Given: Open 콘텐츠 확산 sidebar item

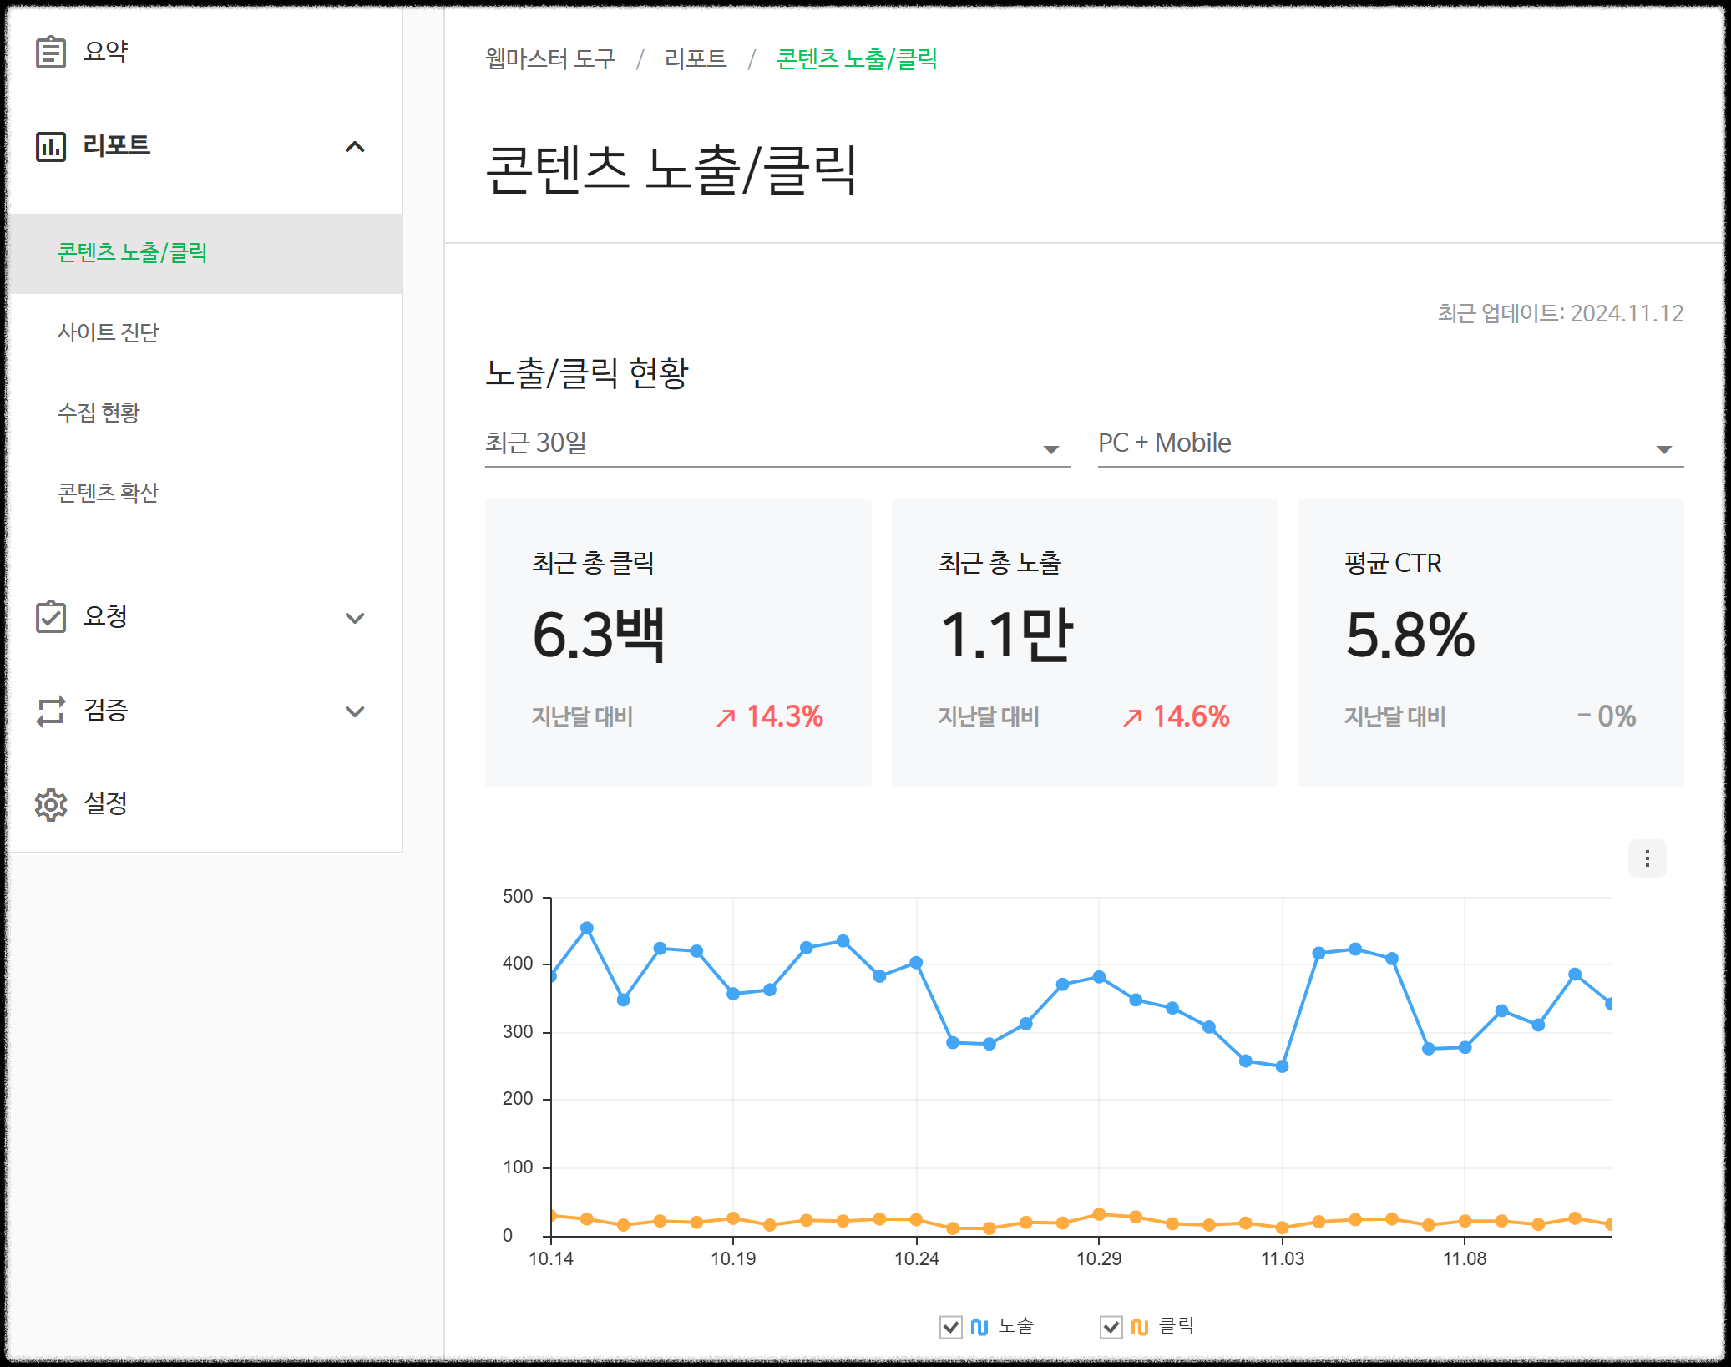Looking at the screenshot, I should (x=109, y=493).
